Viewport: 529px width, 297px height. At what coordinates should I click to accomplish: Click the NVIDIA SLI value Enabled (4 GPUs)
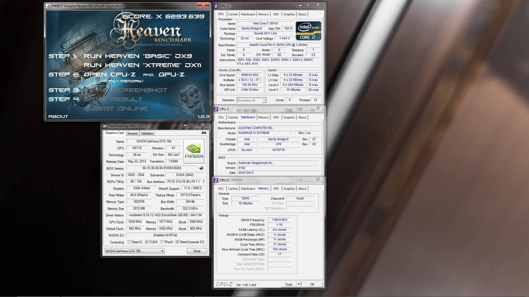[x=165, y=235]
